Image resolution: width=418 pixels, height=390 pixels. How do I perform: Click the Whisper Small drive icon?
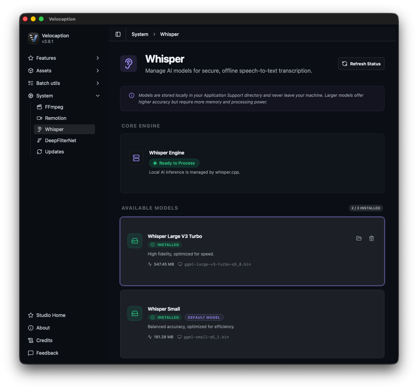click(135, 313)
